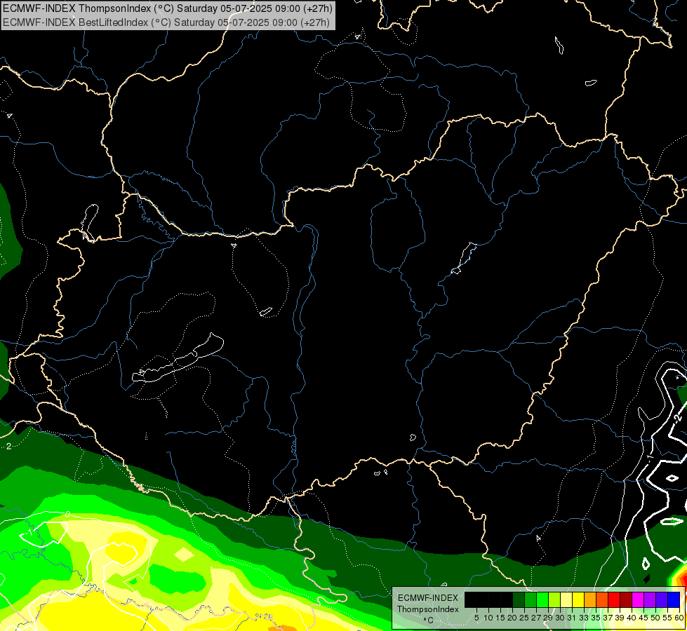The width and height of the screenshot is (687, 631).
Task: Select the purple 45-50 legend swatch
Action: pyautogui.click(x=651, y=599)
